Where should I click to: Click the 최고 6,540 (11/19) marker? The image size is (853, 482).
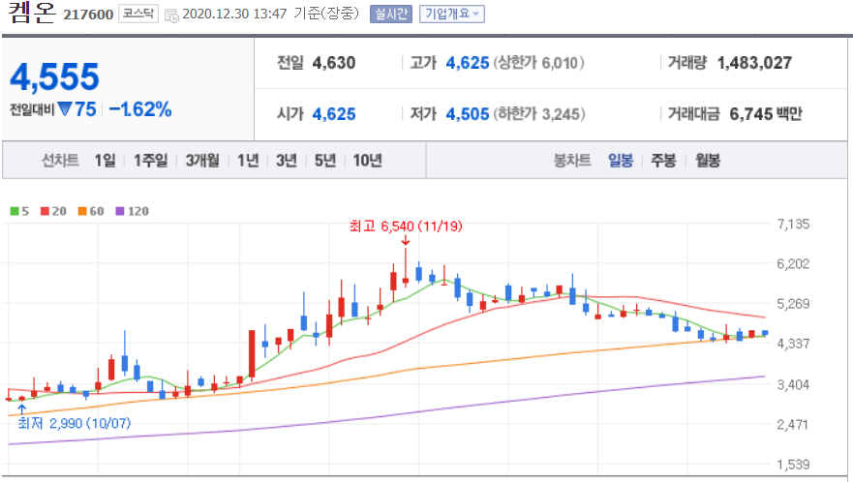406,226
